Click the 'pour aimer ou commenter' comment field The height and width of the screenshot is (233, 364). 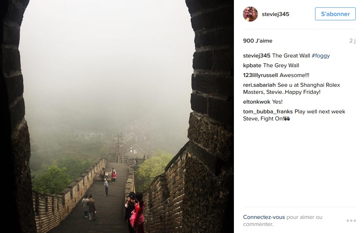[x=283, y=221]
